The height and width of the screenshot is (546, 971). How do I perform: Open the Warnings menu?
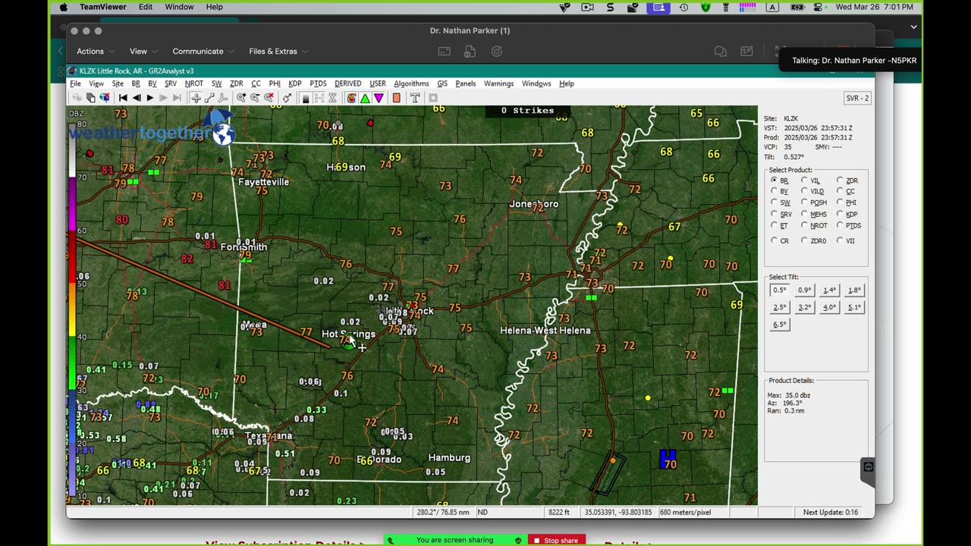(x=498, y=83)
